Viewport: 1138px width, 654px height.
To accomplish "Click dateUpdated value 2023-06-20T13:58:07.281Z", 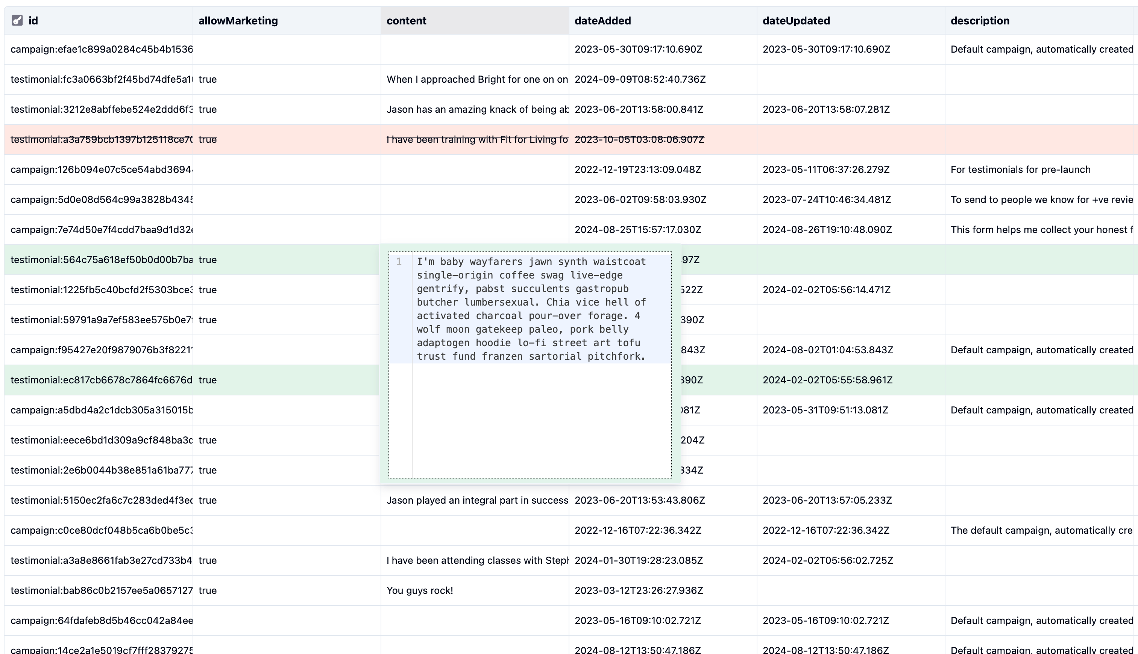I will pos(826,110).
